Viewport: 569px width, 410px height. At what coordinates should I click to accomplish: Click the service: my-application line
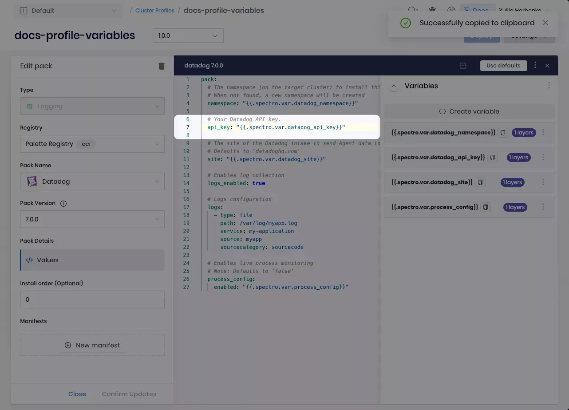coord(257,231)
